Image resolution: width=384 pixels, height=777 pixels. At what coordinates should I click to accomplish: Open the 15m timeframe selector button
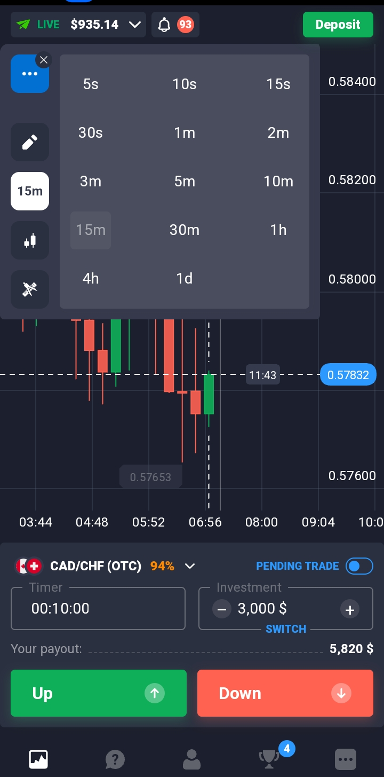pos(30,191)
